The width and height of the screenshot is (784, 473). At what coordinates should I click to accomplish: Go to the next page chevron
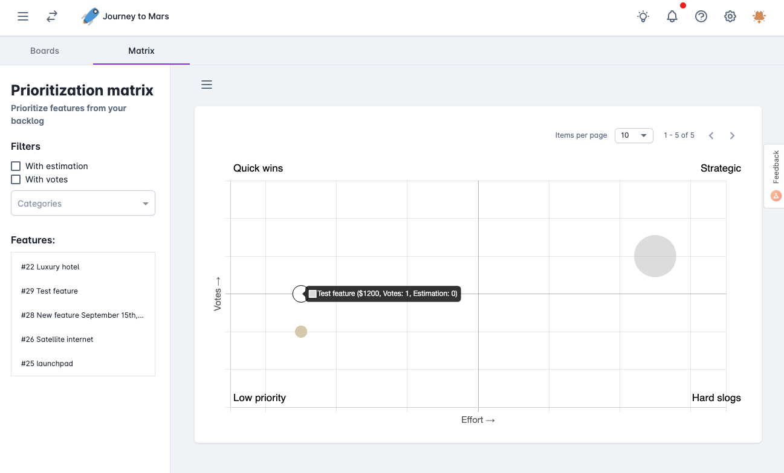coord(732,135)
